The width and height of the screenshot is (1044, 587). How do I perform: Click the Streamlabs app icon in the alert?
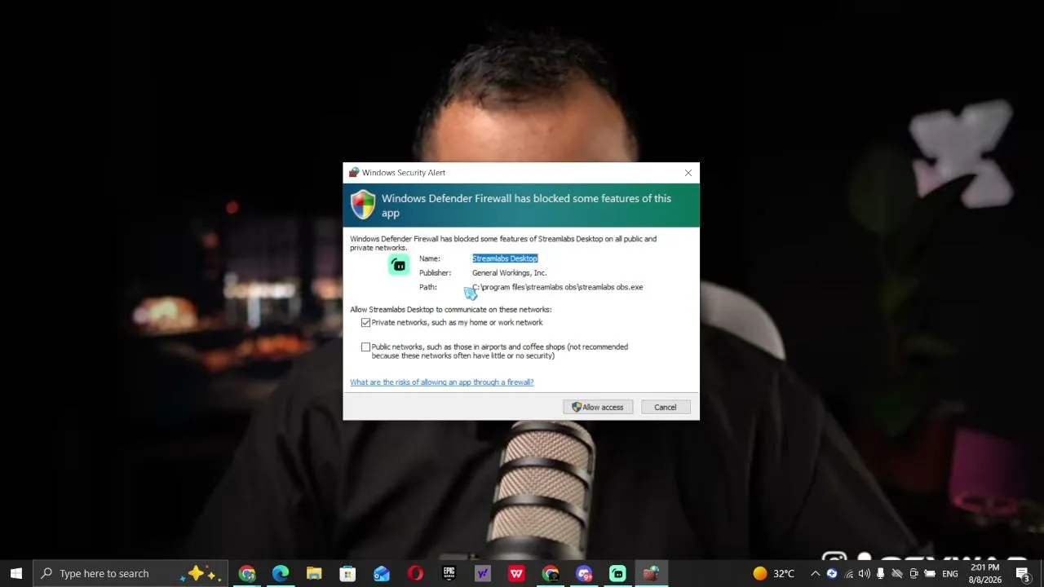[x=399, y=265]
